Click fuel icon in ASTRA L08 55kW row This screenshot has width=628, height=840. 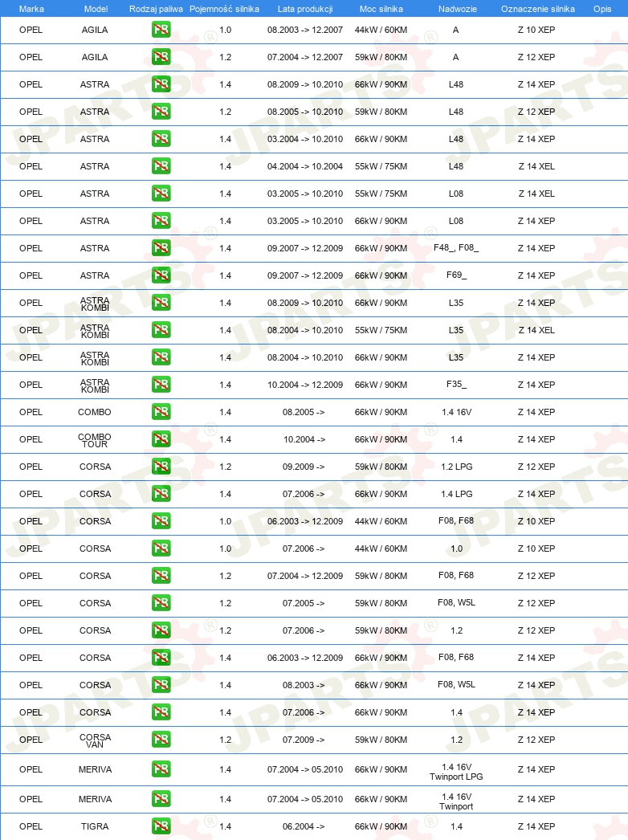161,194
